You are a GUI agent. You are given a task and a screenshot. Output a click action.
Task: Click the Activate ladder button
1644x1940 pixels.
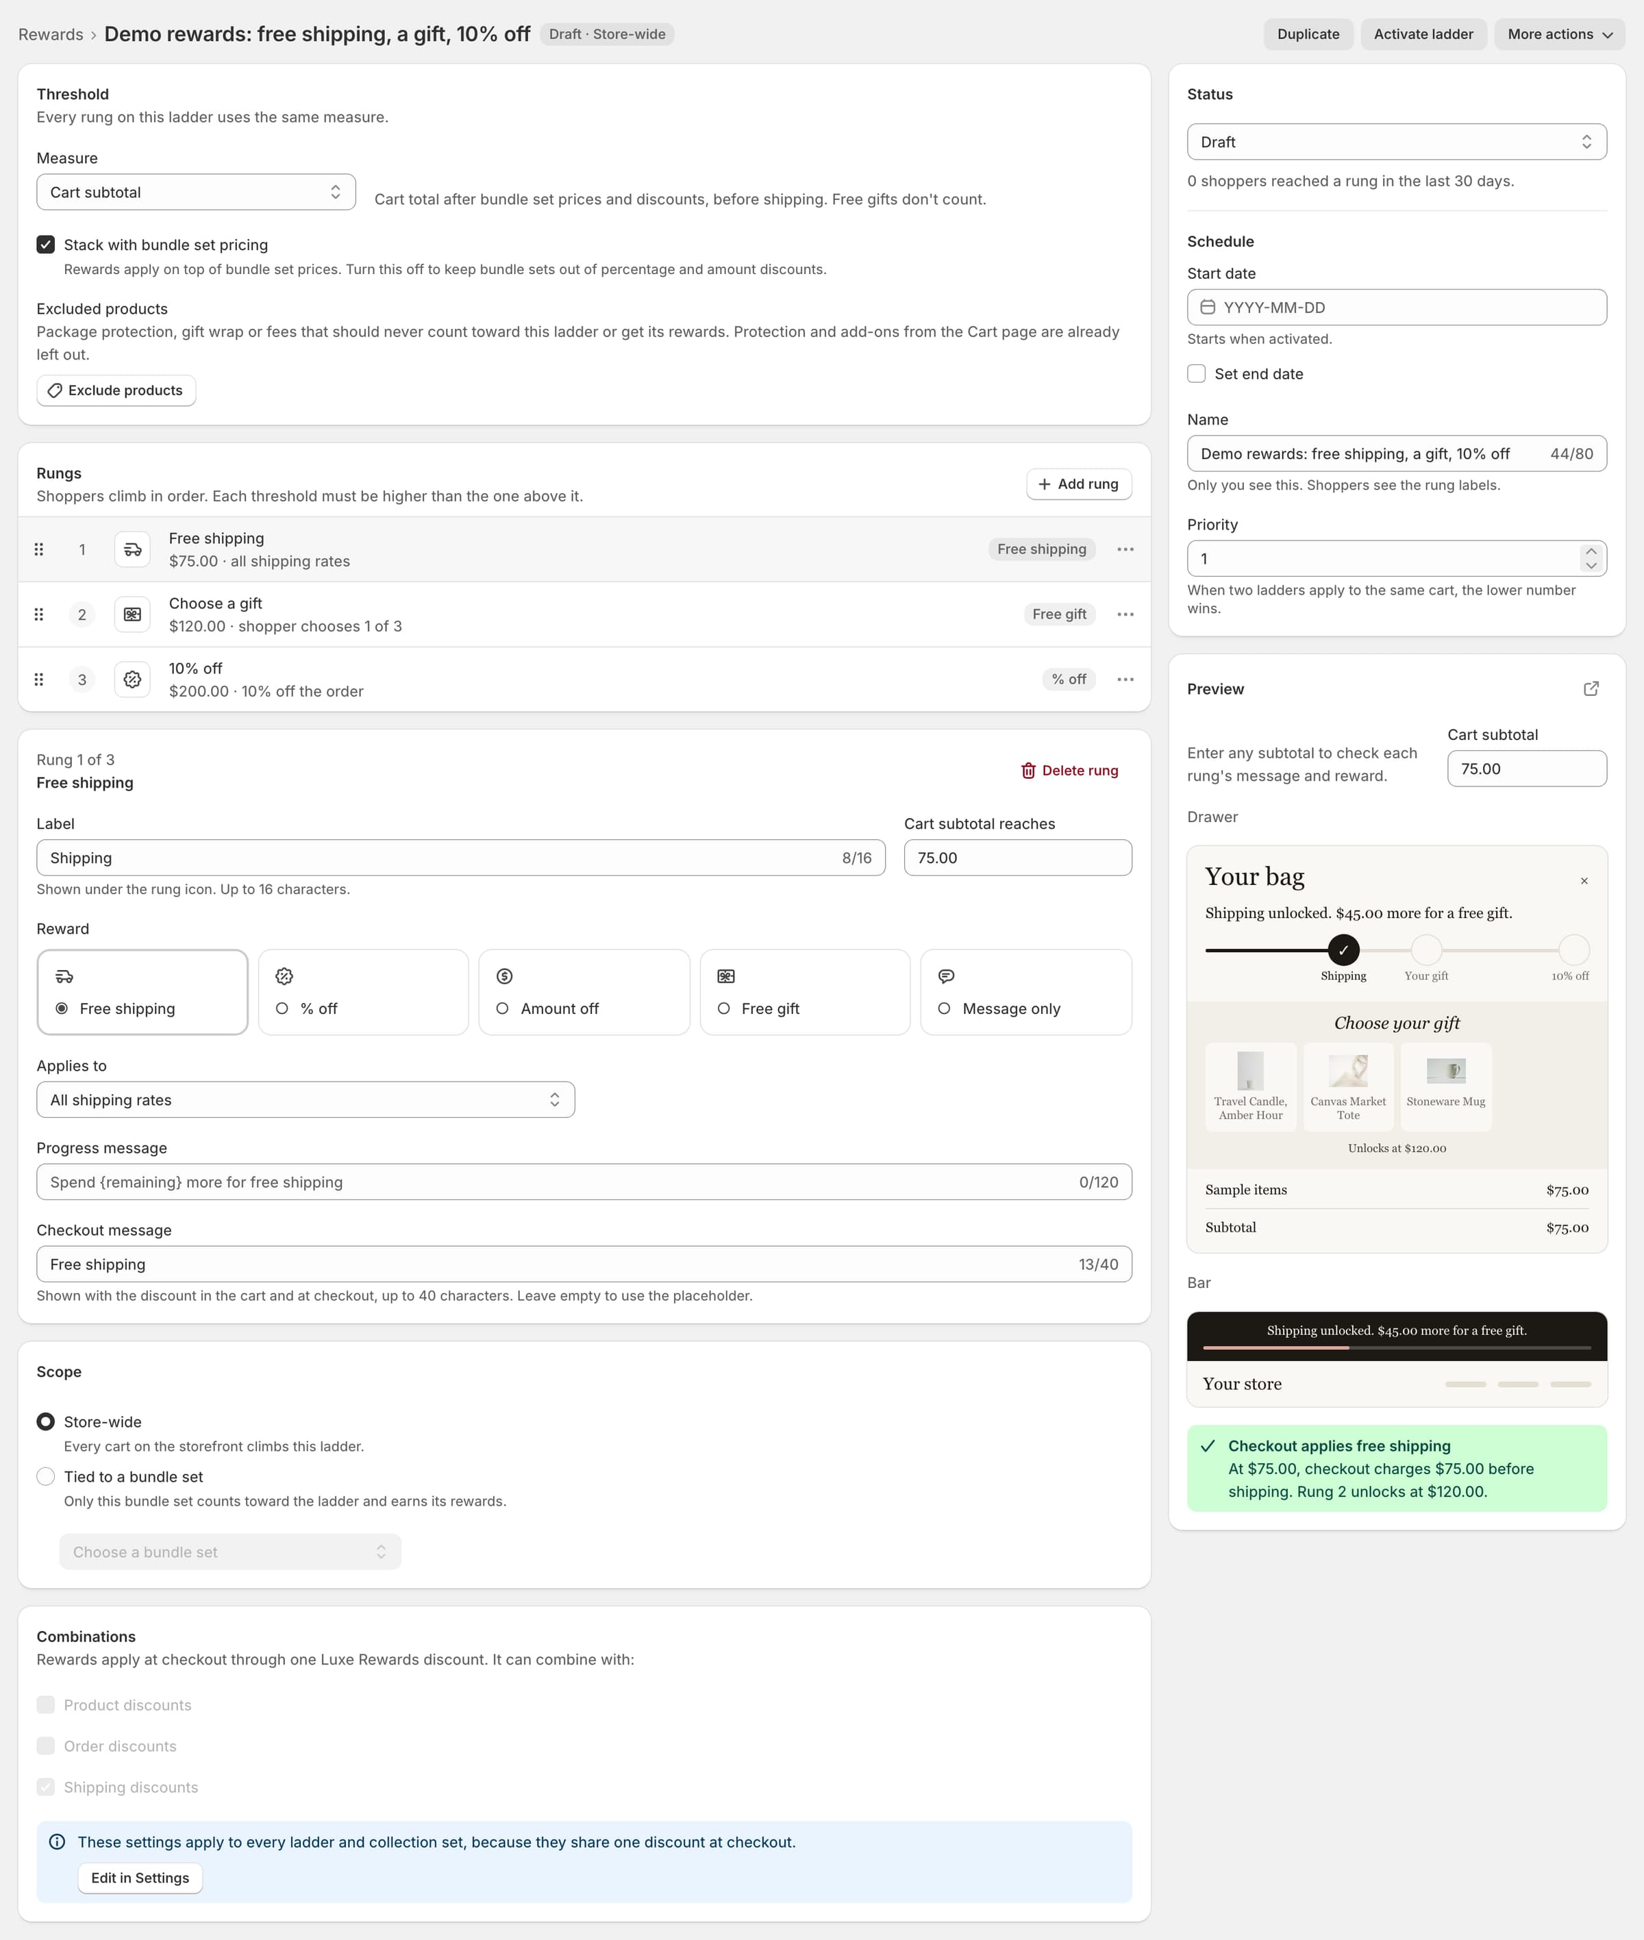point(1423,34)
